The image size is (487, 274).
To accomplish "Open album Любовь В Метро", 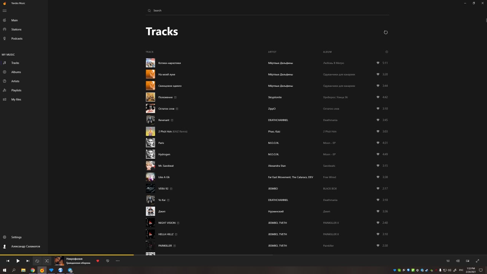I will 334,63.
